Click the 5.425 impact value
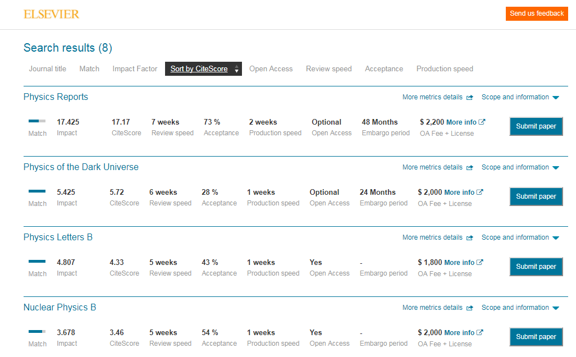Image resolution: width=576 pixels, height=357 pixels. (x=66, y=192)
